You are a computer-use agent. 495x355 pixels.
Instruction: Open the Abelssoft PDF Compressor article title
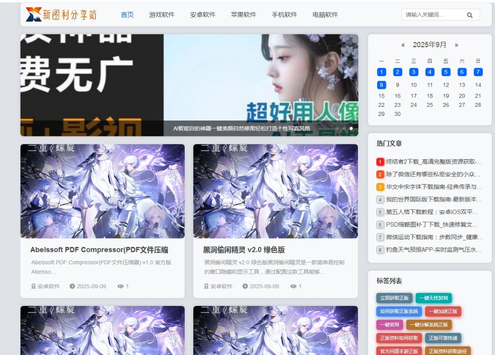coord(99,250)
